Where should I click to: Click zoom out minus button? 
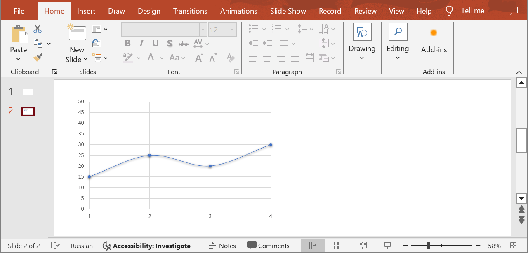tap(405, 246)
